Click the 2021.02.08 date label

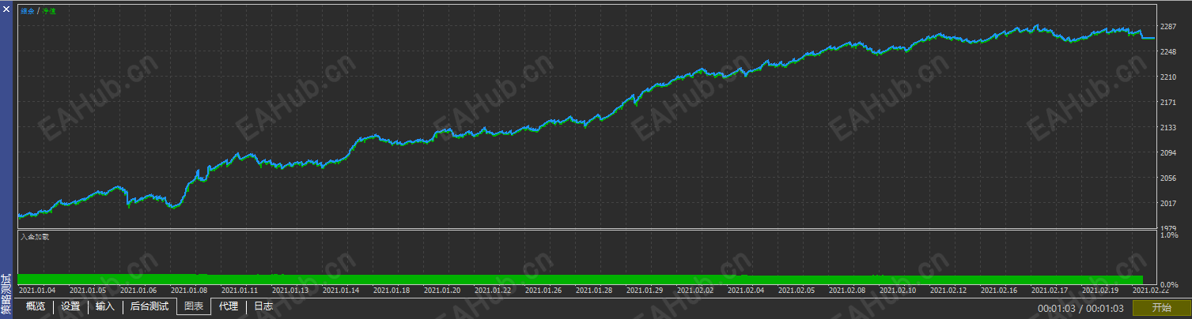point(847,291)
